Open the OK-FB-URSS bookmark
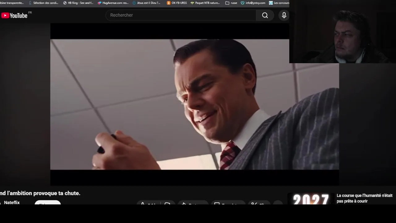Screen dimensions: 396x223 (x=177, y=3)
